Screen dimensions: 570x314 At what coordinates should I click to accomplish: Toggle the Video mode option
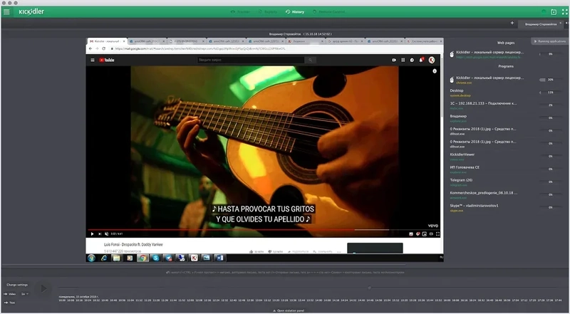click(10, 294)
